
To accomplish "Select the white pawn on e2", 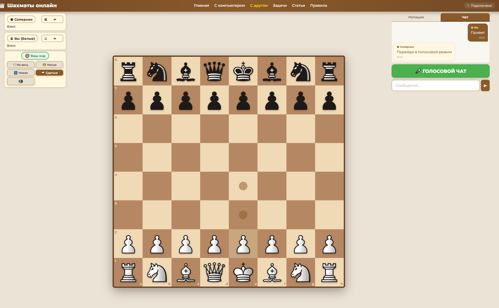I will coord(243,244).
